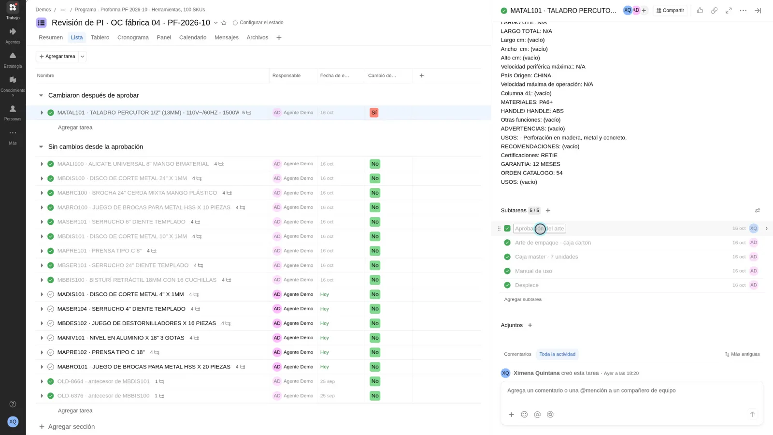This screenshot has width=773, height=435.
Task: Click the Compartir button
Action: (x=670, y=11)
